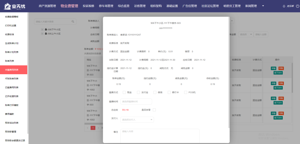The height and width of the screenshot is (144, 300).
Task: Toggle 是否抹零 checkbox
Action: [x=154, y=110]
